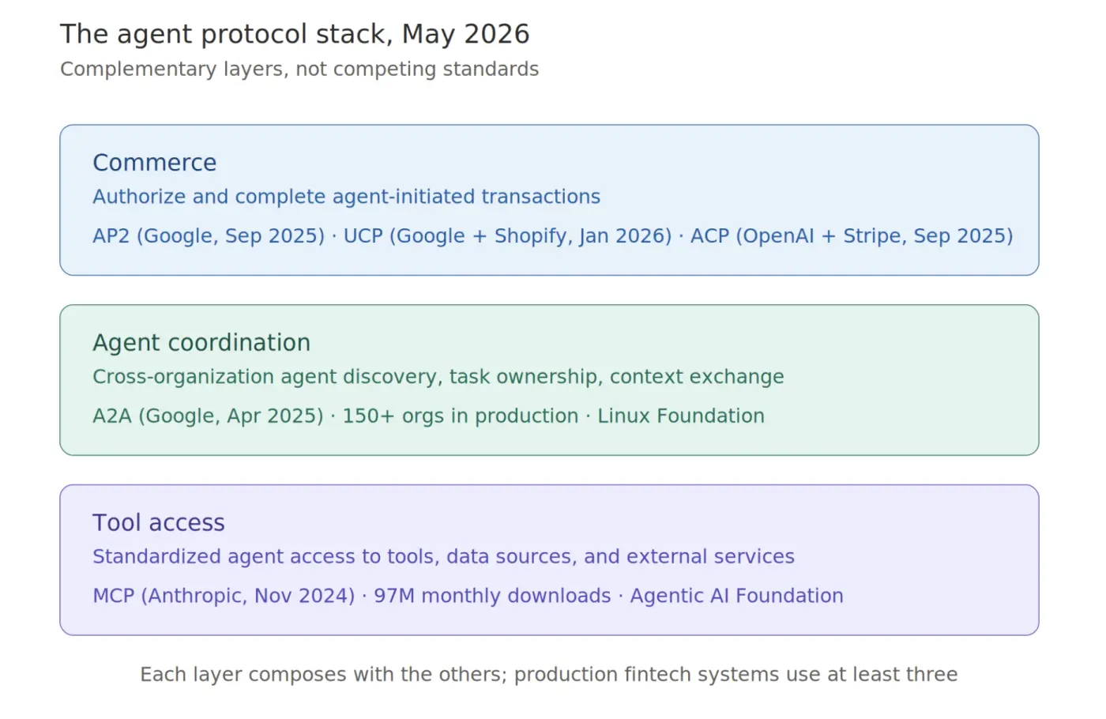Click 'Authorize and complete agent-initiated transactions' text
This screenshot has height=719, width=1106.
pyautogui.click(x=347, y=197)
